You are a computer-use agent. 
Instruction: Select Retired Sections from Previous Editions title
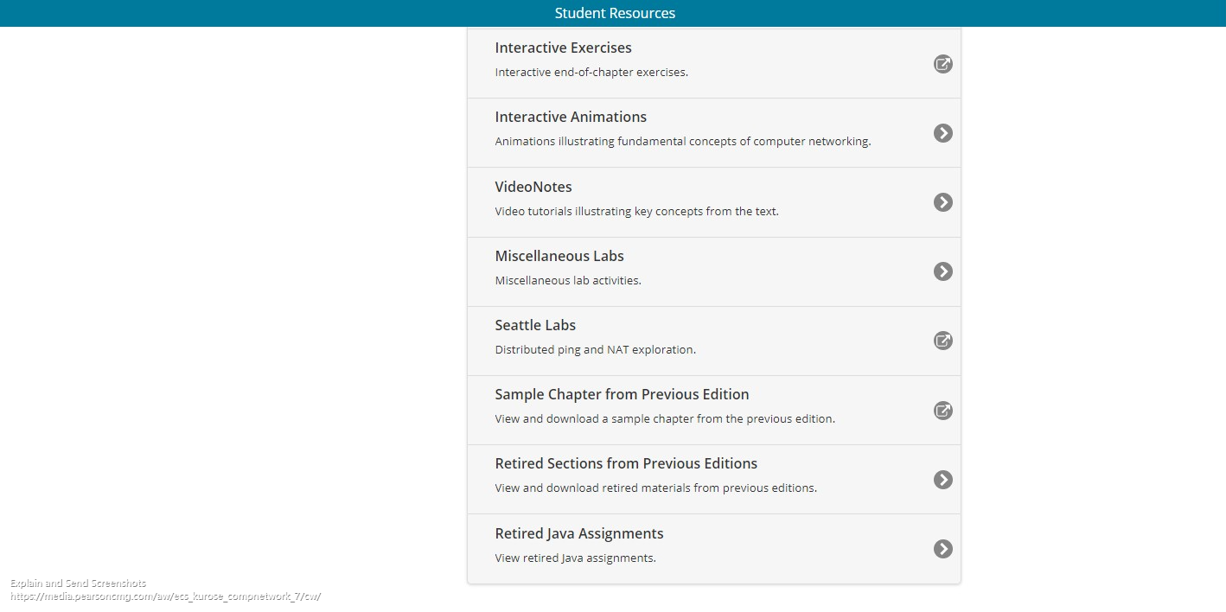pos(626,463)
